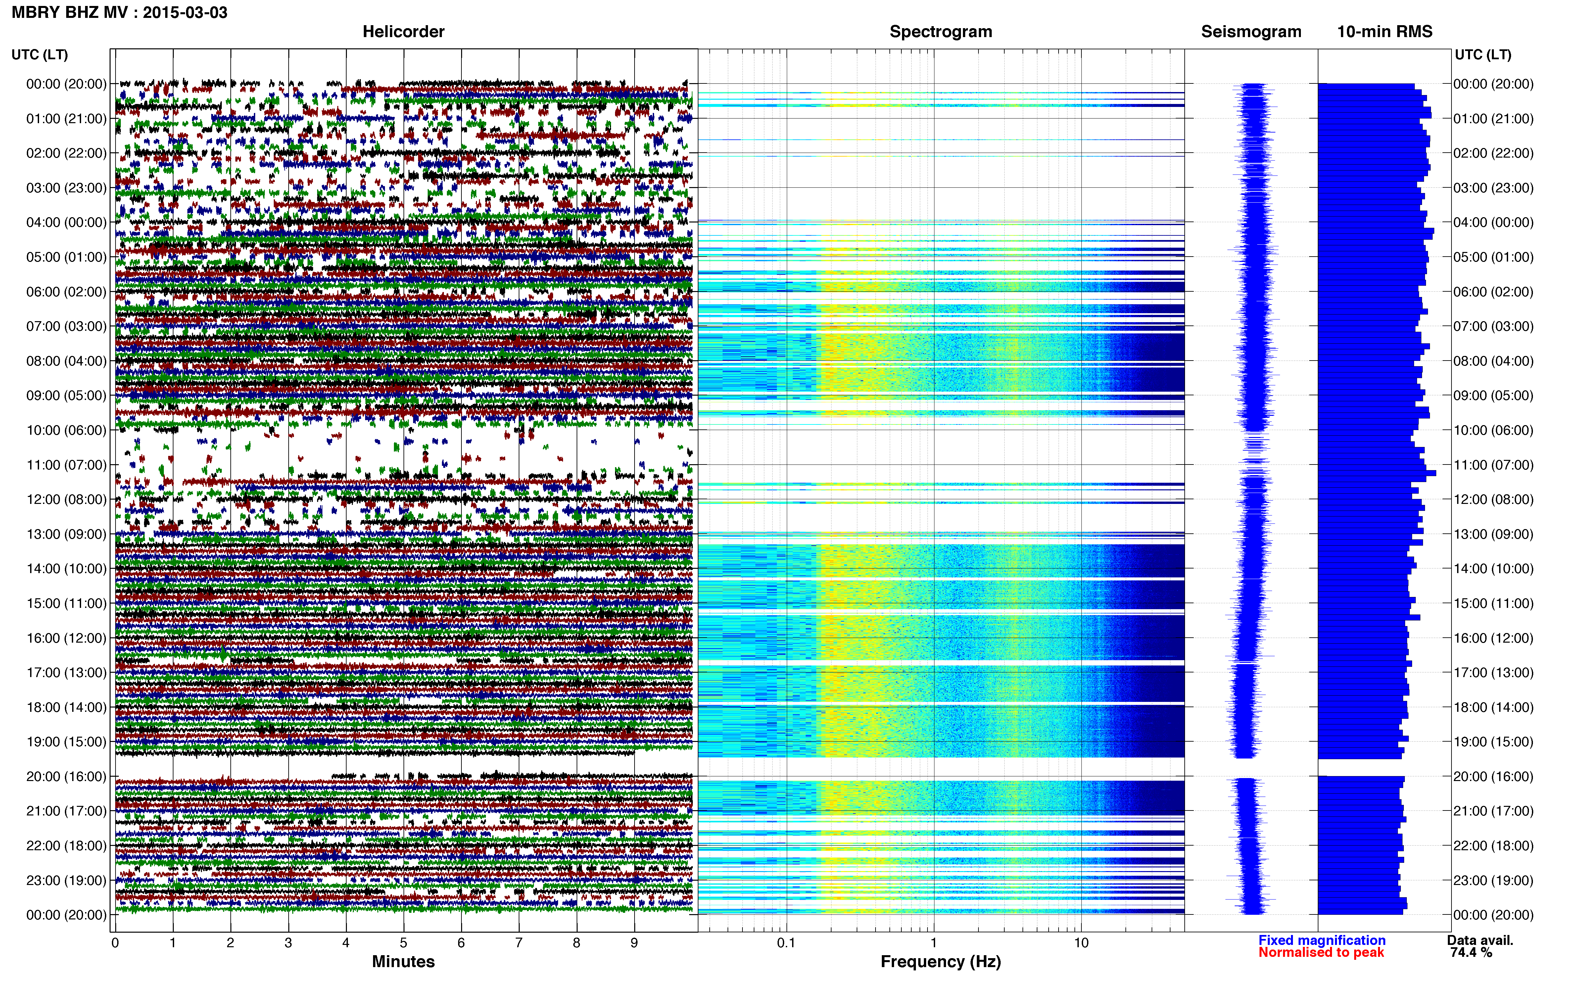Click left-axis time label 17:00 (13:00)
Image resolution: width=1569 pixels, height=981 pixels.
click(x=66, y=673)
